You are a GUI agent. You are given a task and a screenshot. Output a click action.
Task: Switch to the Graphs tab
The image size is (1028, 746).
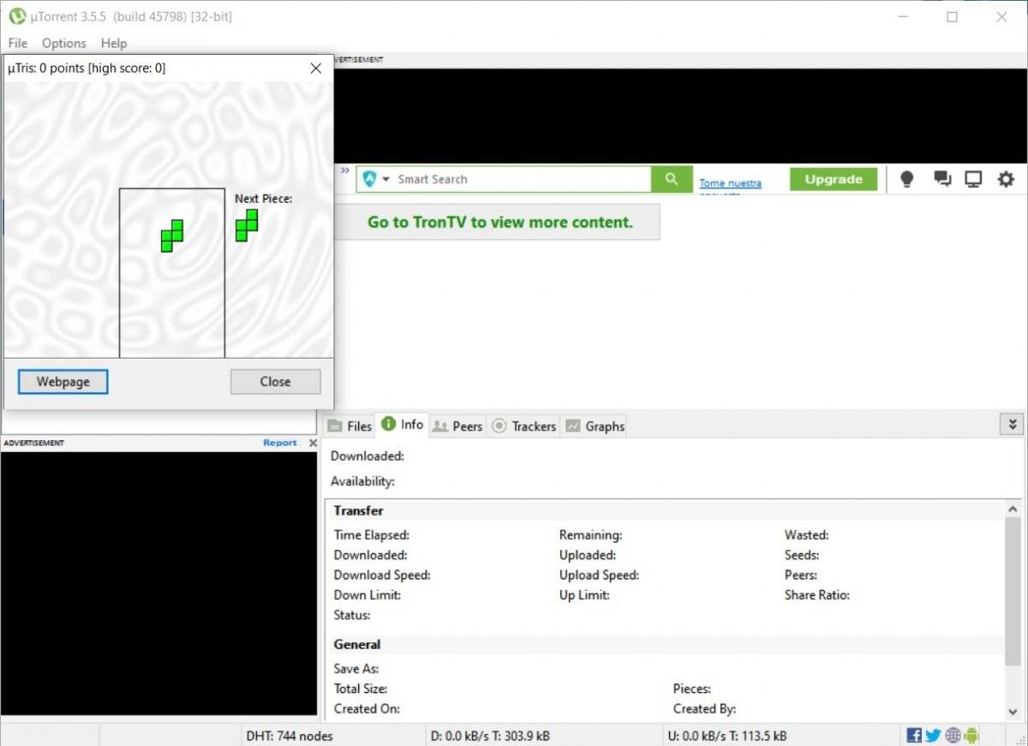click(595, 426)
